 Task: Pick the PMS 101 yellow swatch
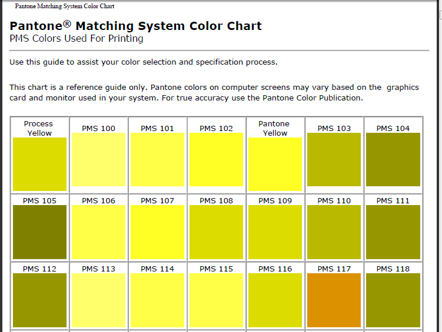[157, 160]
